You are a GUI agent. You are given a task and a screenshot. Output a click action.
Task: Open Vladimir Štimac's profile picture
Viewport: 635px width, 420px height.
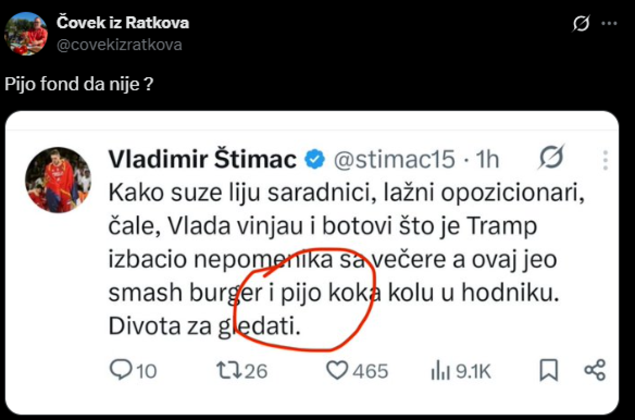59,180
